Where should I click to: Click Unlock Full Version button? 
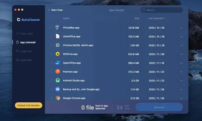point(29,105)
